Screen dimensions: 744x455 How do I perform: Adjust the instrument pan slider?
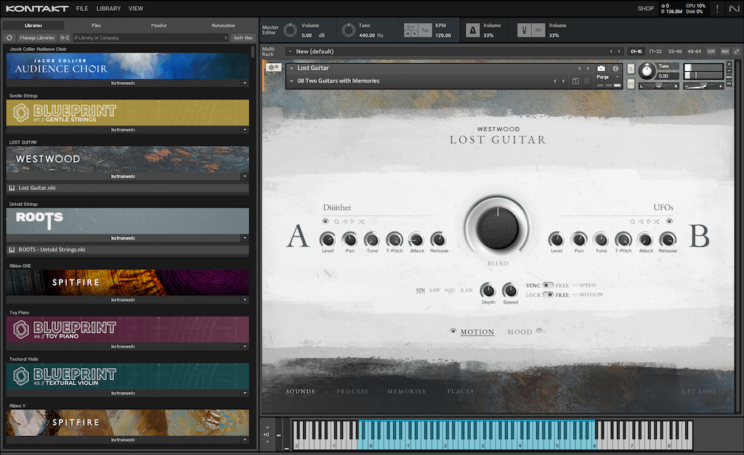coord(659,86)
